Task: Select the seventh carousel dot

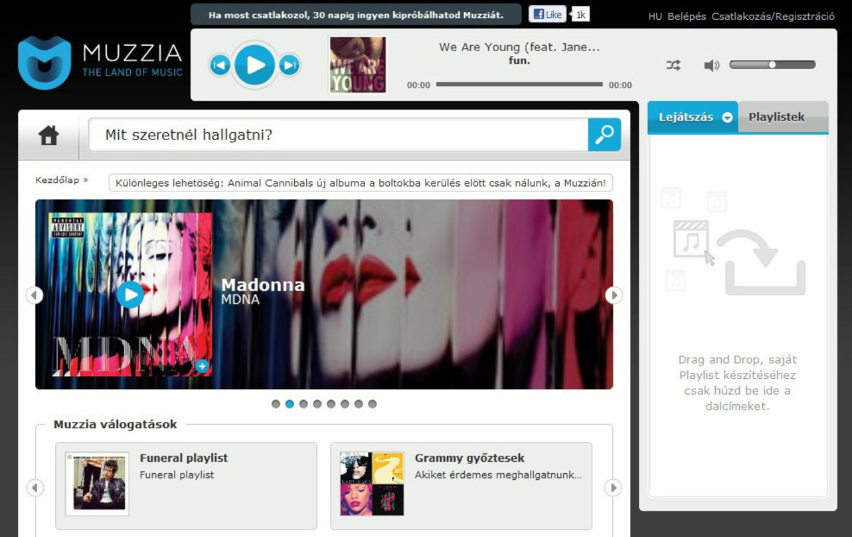Action: 359,403
